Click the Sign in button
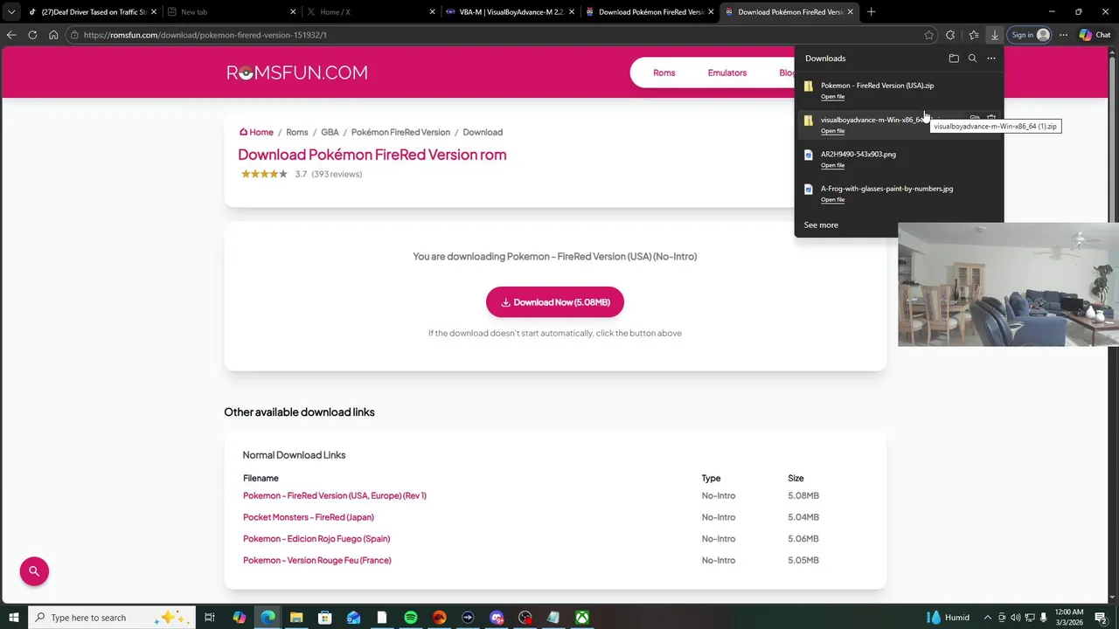 click(x=1029, y=35)
